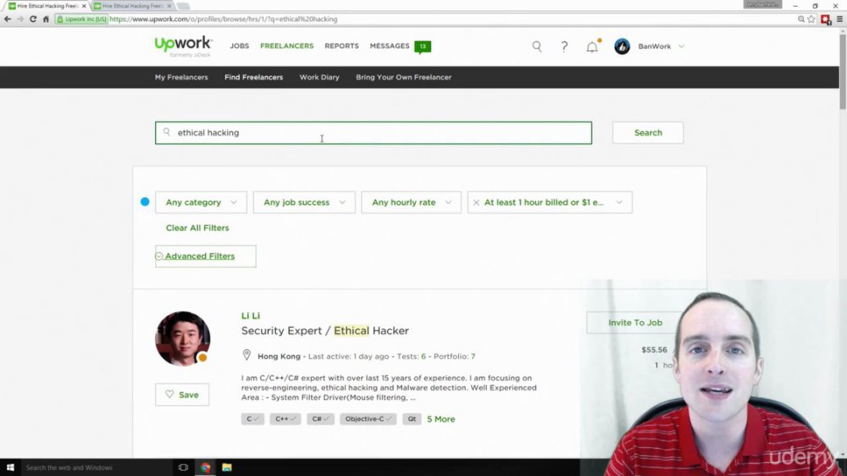Open Work Diary tab

pyautogui.click(x=319, y=77)
